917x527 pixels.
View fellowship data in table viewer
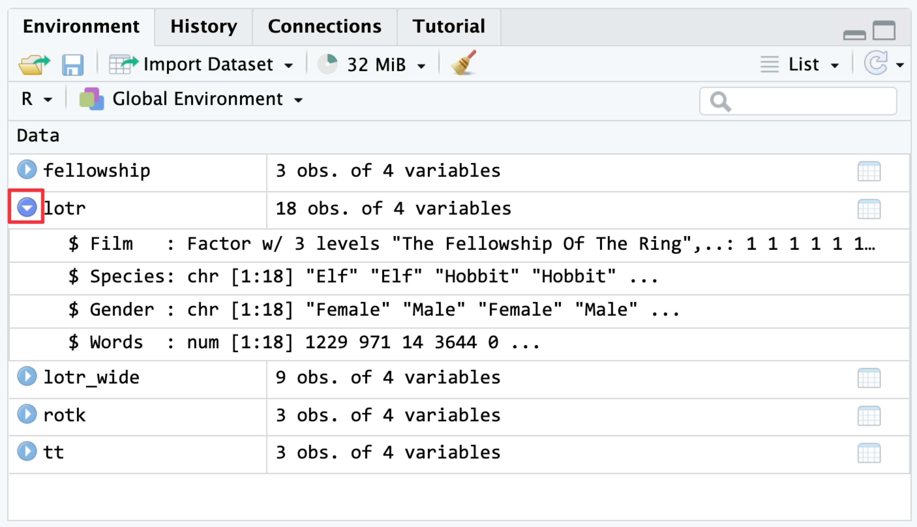[x=869, y=171]
